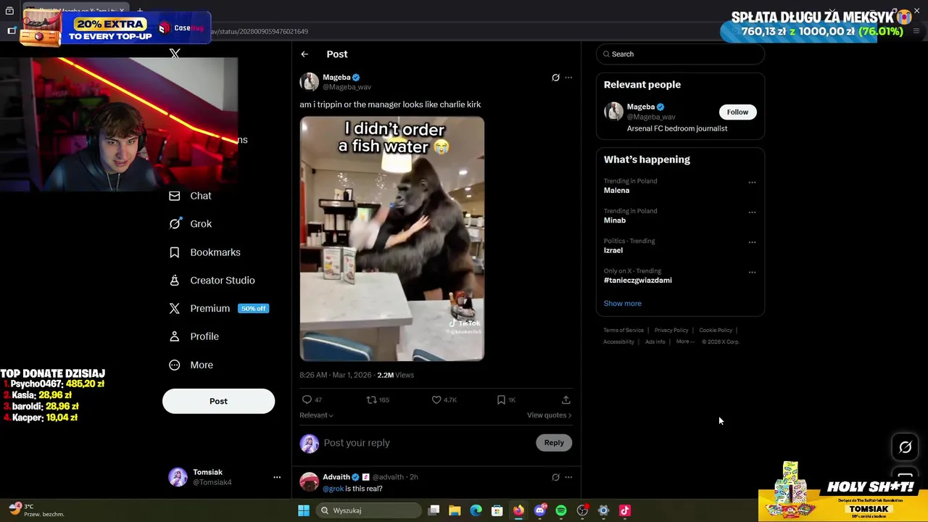Screen dimensions: 928x522
Task: Open Microsoft Store from taskbar
Action: (x=497, y=510)
